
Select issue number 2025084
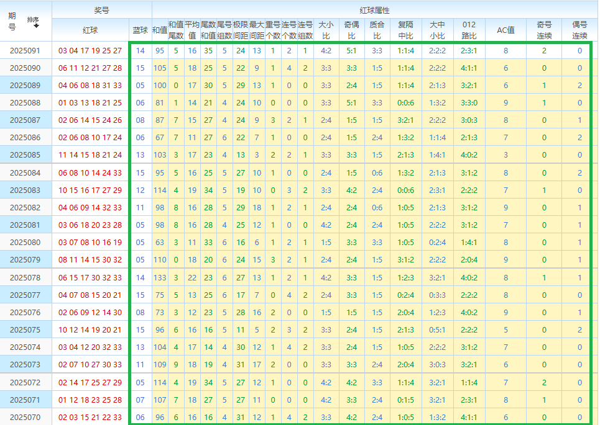(x=25, y=173)
